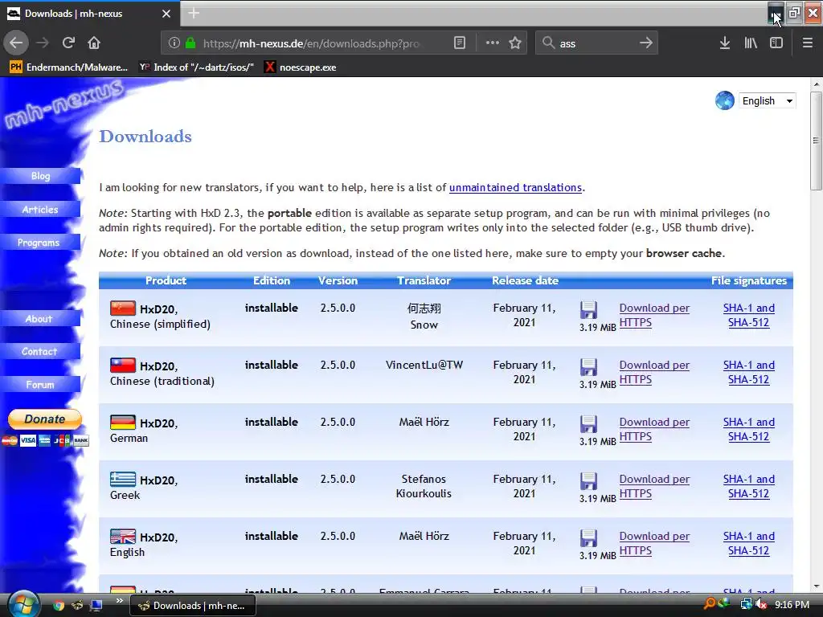Click the search box containing ass
Viewport: 823px width, 617px height.
click(x=596, y=43)
